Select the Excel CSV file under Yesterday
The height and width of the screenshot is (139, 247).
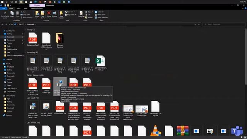[x=101, y=63]
